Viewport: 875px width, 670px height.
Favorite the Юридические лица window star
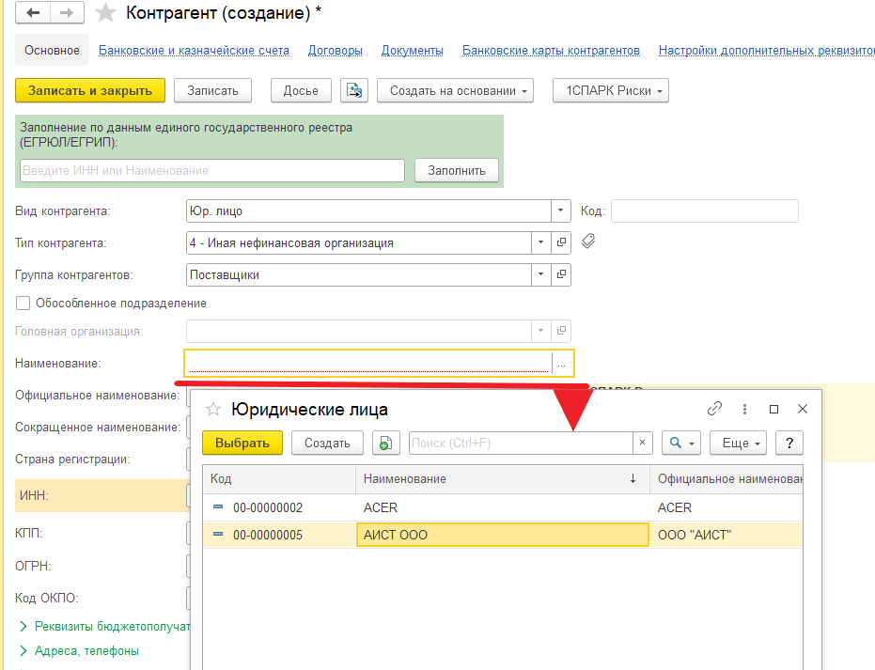pos(213,410)
